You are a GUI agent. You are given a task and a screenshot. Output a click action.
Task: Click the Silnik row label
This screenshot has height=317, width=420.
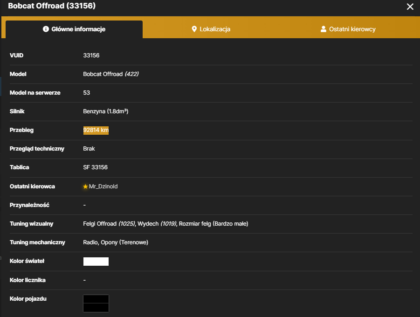click(17, 111)
